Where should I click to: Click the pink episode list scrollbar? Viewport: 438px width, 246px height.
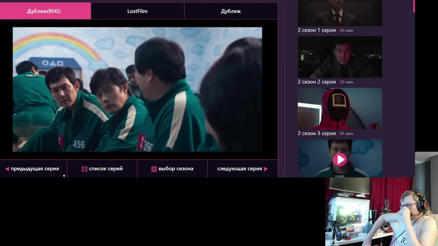click(x=414, y=6)
